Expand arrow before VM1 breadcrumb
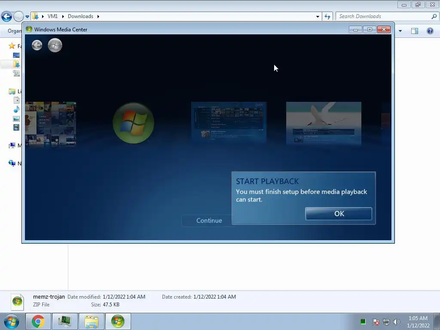 (43, 16)
